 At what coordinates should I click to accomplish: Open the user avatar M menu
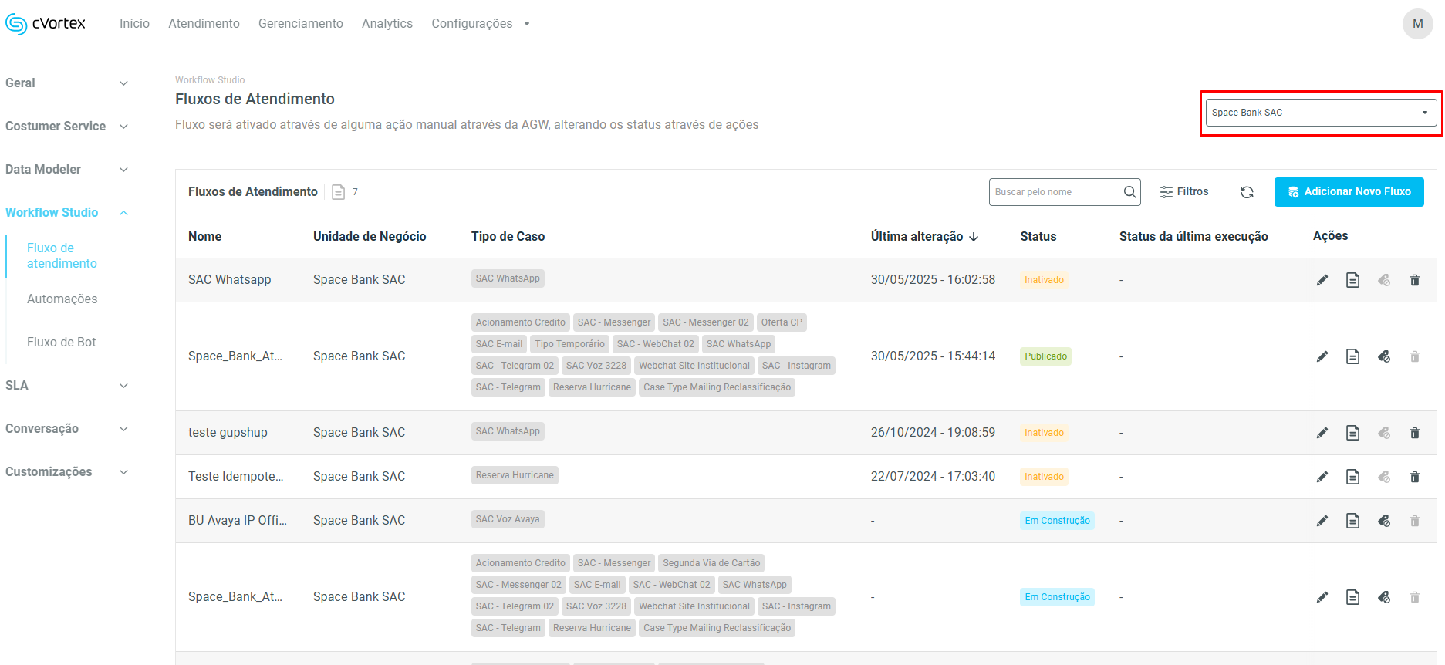(x=1417, y=24)
